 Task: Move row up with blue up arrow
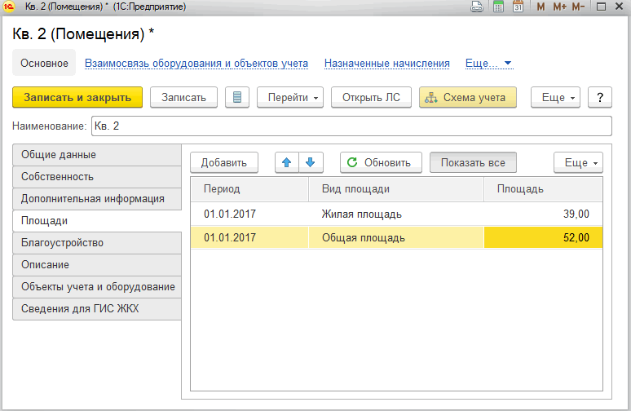[x=286, y=162]
